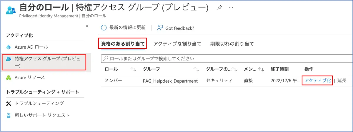
Task: Click the トラブルシューティング wrench icon
Action: [9, 103]
